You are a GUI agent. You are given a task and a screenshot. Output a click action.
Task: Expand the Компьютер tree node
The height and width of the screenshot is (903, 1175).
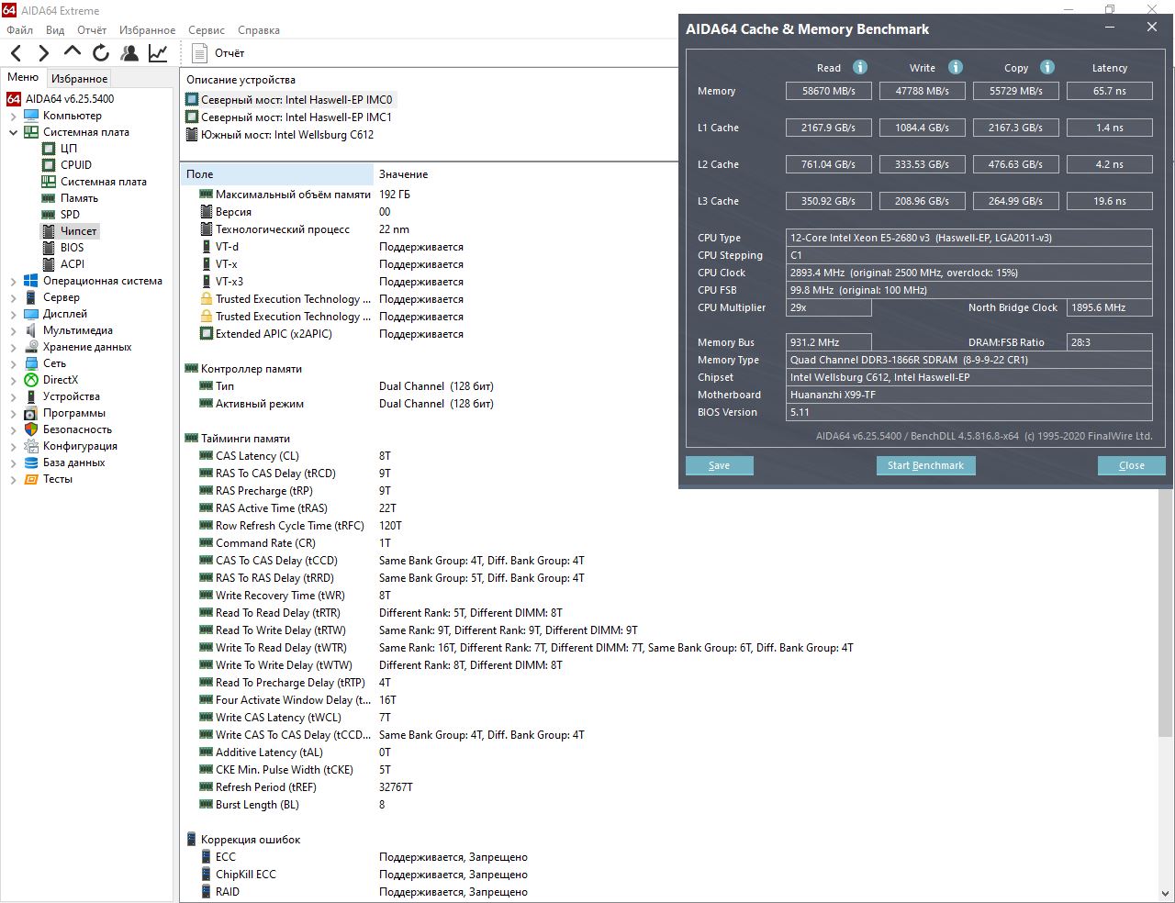pos(13,117)
